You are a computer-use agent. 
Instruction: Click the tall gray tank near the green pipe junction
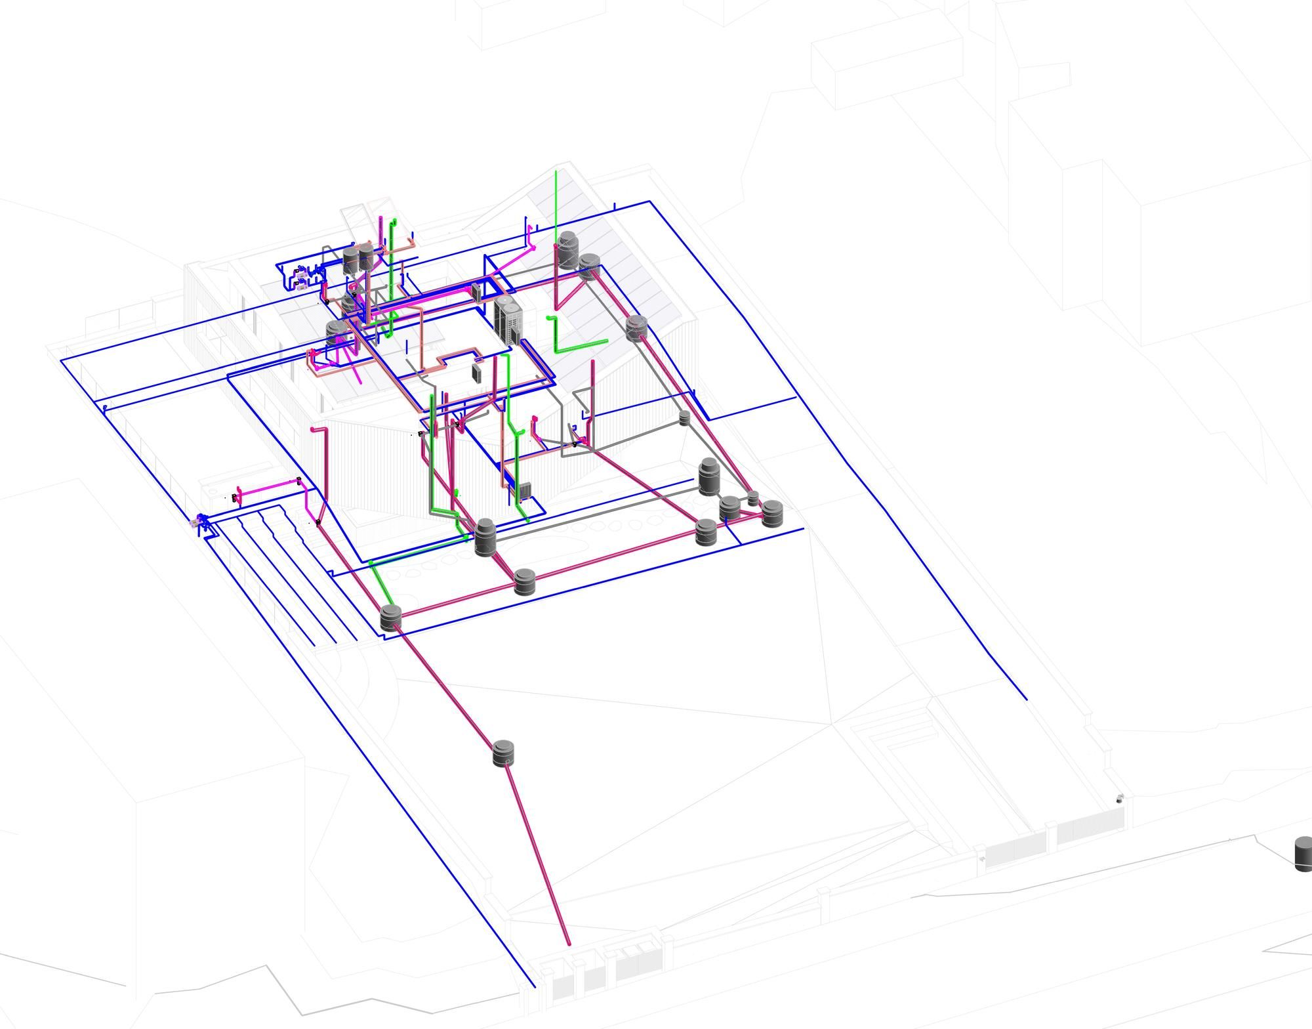tap(484, 536)
